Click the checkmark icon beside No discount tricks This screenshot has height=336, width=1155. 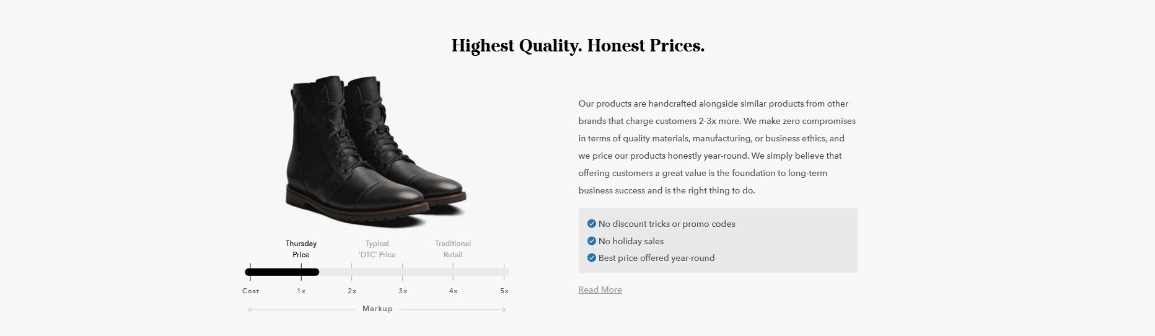click(591, 224)
